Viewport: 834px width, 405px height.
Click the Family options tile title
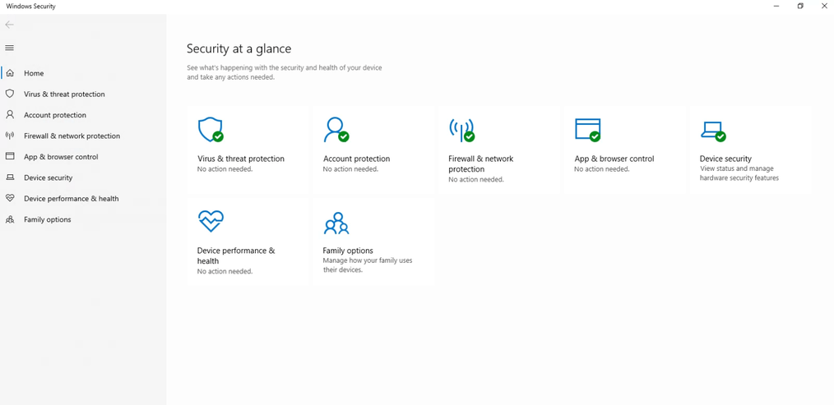[x=348, y=251]
